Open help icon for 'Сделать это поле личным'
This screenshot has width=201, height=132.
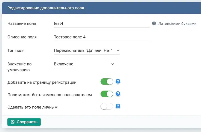118,106
